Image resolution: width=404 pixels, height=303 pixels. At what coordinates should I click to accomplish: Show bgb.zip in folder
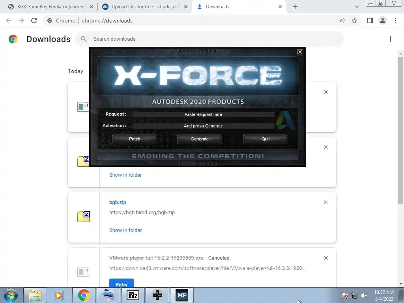[x=125, y=230]
